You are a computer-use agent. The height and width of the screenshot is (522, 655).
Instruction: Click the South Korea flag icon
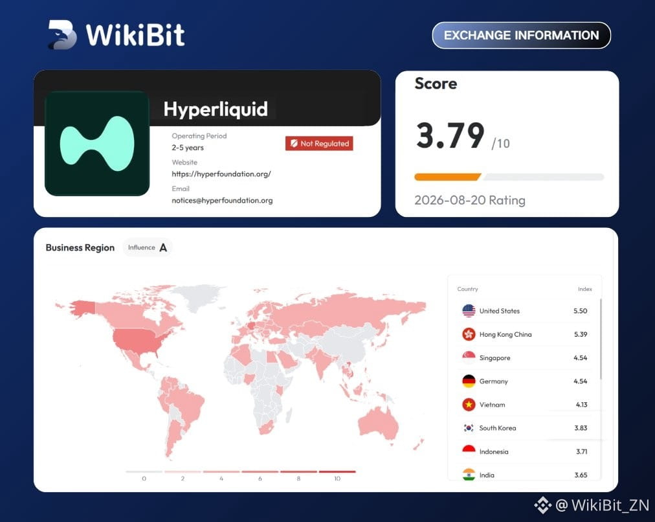[469, 428]
